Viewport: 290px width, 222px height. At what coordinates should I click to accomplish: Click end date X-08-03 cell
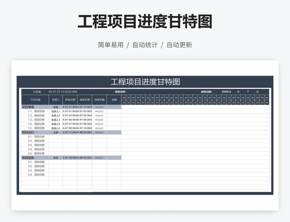[x=85, y=158]
